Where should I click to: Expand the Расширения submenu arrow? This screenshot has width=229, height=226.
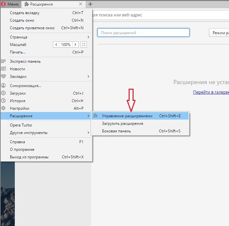(88, 116)
